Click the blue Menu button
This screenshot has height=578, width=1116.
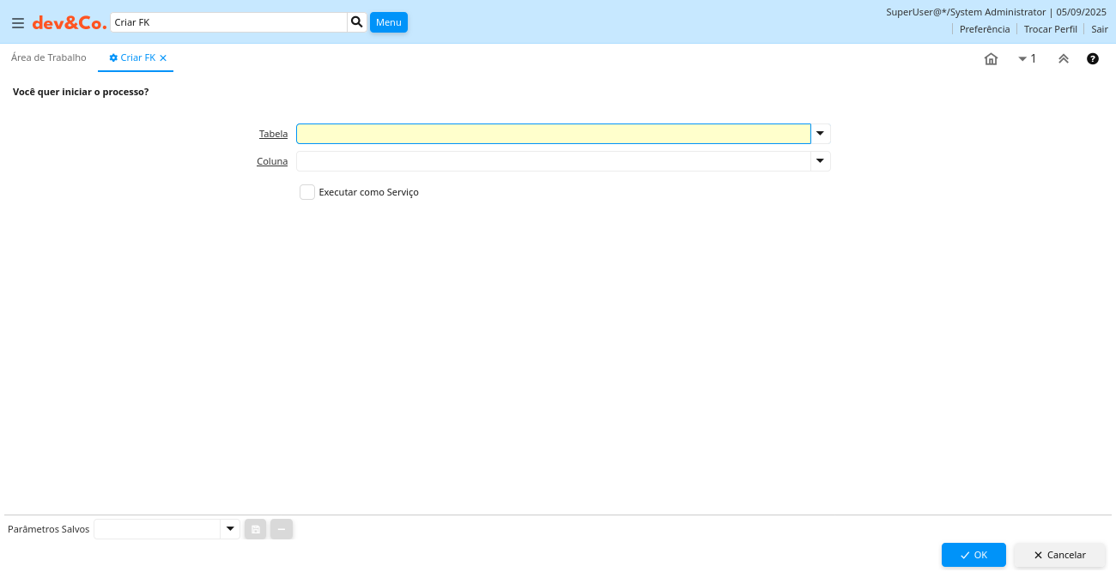389,22
